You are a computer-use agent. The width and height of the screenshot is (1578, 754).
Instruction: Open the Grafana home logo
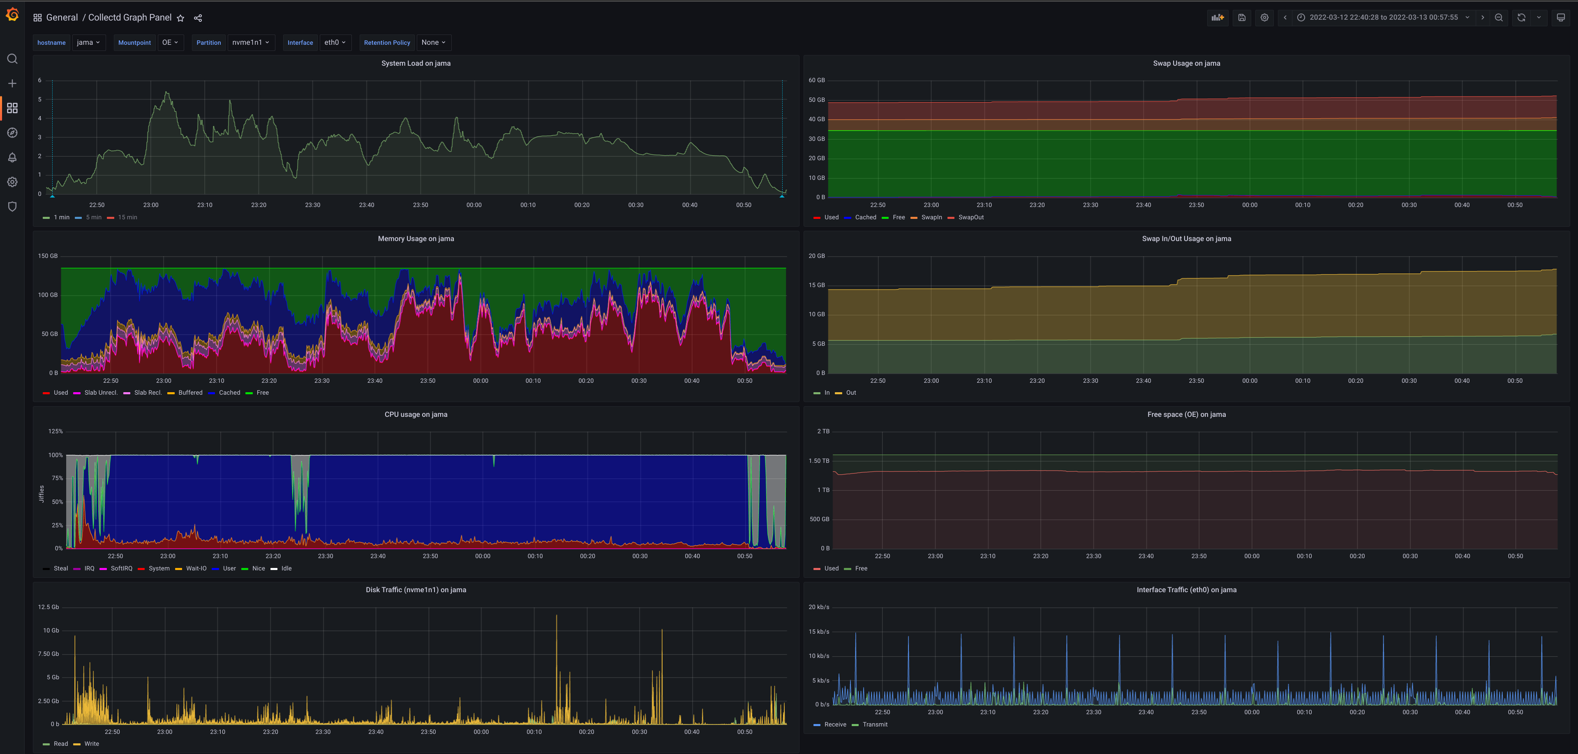tap(12, 15)
